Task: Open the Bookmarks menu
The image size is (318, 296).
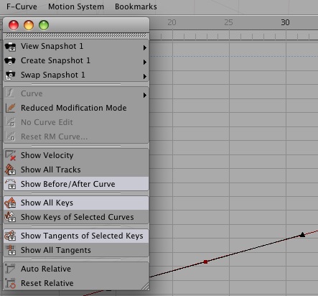Action: [136, 6]
